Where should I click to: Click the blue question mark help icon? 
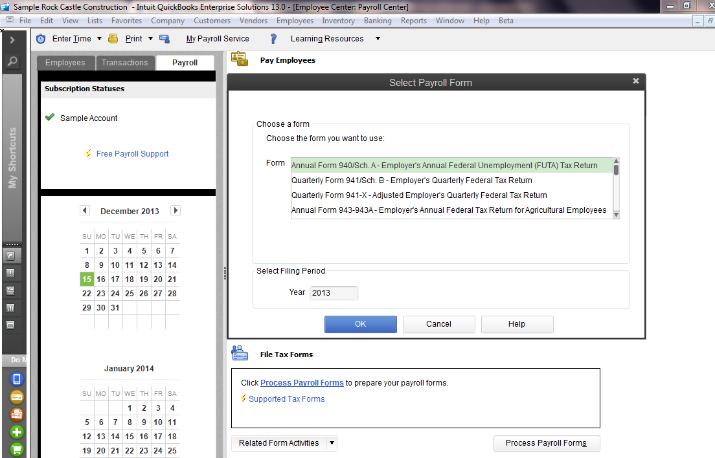click(273, 39)
